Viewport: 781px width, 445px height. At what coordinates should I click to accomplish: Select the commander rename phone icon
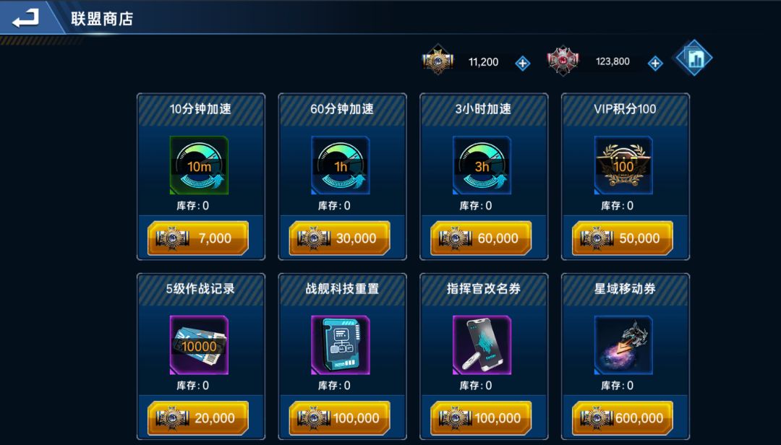pos(482,345)
